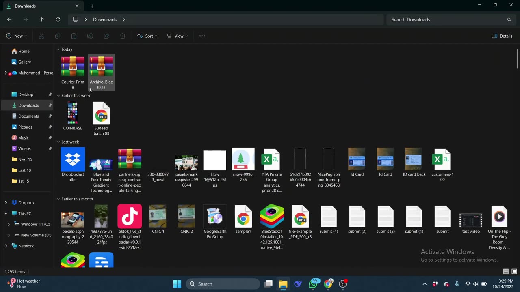The width and height of the screenshot is (520, 292).
Task: Open the Sudeep batch 03 PDF
Action: [101, 119]
